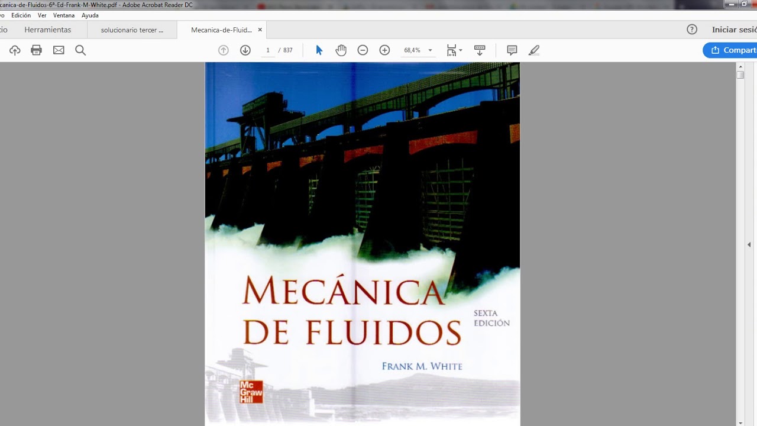Open the Ver menu
Viewport: 757px width, 426px height.
tap(42, 15)
